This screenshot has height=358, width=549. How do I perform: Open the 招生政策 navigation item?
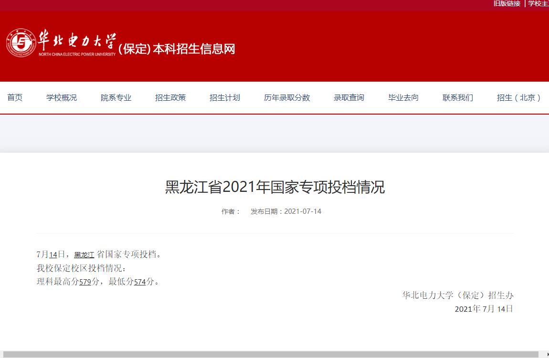click(170, 97)
